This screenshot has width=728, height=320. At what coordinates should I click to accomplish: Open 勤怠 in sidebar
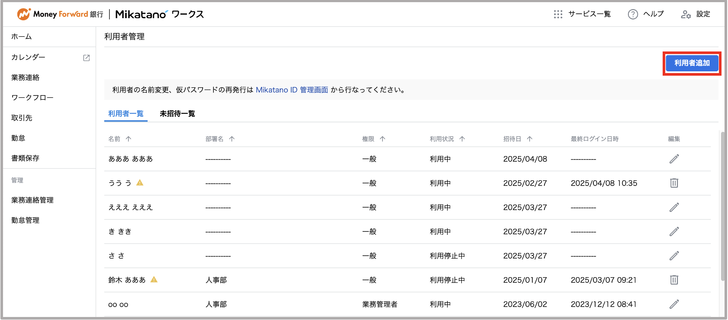click(x=18, y=138)
